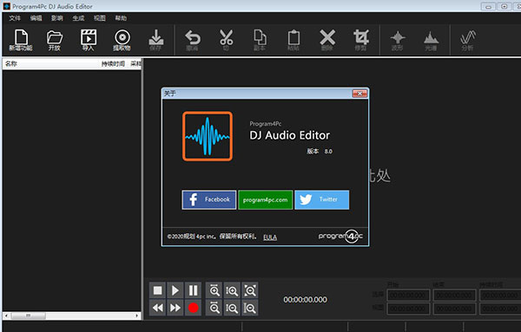The height and width of the screenshot is (332, 521).
Task: Open the 帮助 menu
Action: pyautogui.click(x=121, y=18)
